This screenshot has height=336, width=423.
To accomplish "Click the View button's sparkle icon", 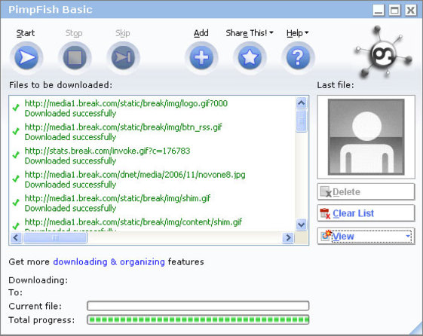I will click(326, 235).
